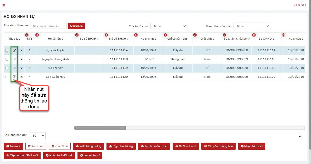
Task: Tick the checkbox for Nguyễn Hoàng Anh
Action: (x=7, y=59)
